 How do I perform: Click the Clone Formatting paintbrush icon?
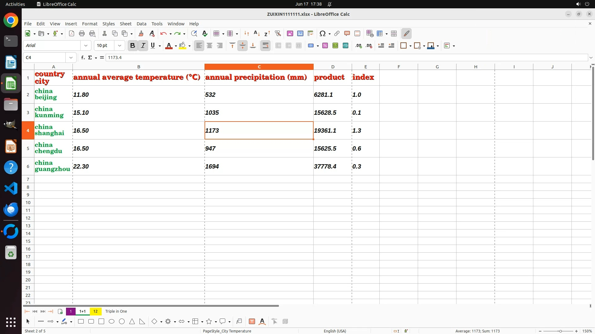tap(141, 33)
